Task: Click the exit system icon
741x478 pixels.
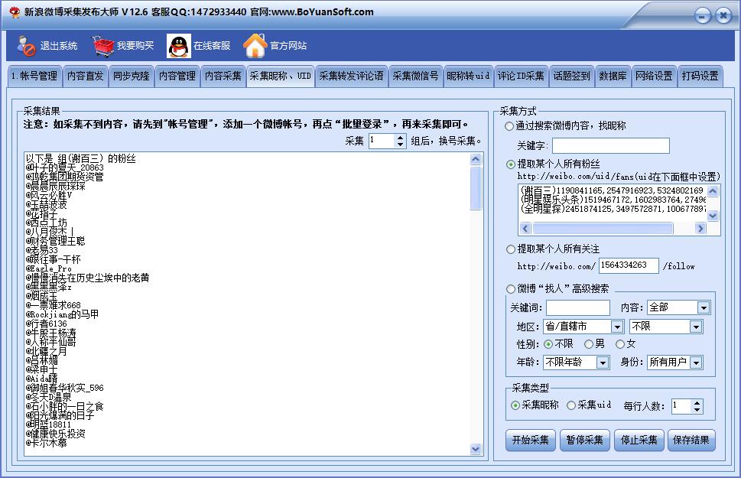Action: (26, 46)
